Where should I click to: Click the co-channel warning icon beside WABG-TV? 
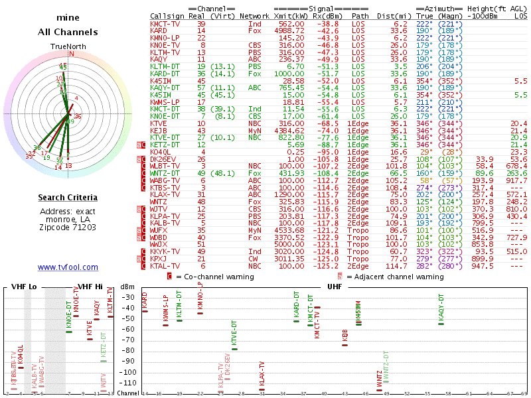(144, 180)
